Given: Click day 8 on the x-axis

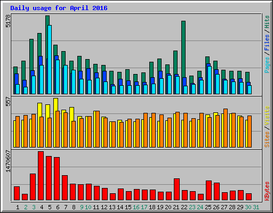Looking at the screenshot, I should click(74, 207).
